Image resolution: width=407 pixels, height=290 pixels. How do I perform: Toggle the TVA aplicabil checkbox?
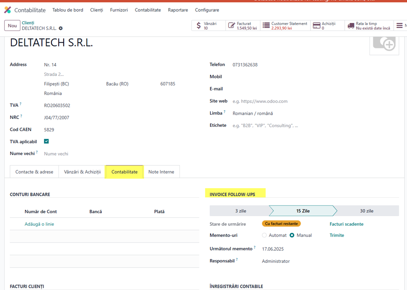46,141
